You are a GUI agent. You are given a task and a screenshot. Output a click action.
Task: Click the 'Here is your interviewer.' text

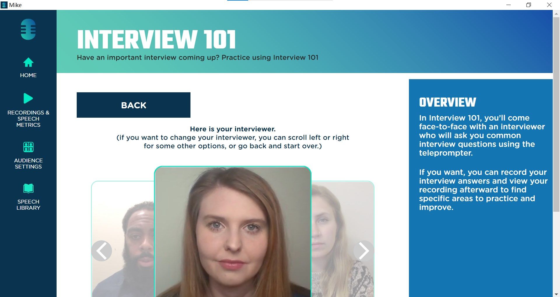click(x=233, y=129)
